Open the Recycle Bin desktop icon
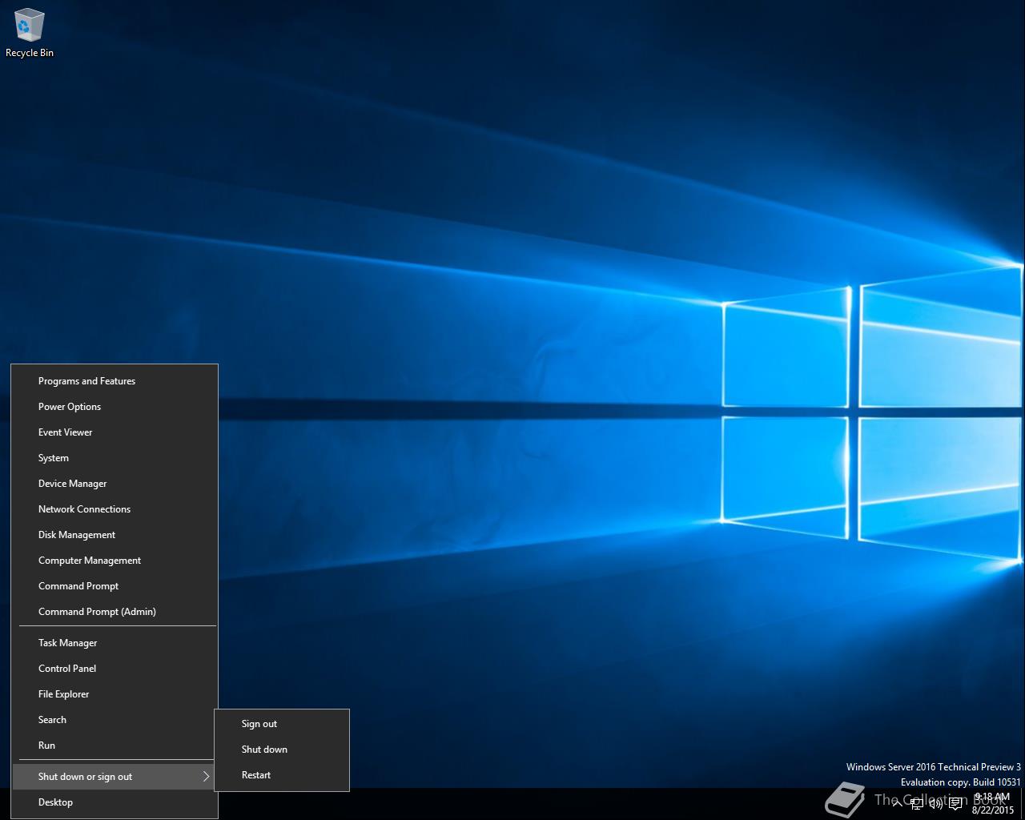1025x820 pixels. 29,34
